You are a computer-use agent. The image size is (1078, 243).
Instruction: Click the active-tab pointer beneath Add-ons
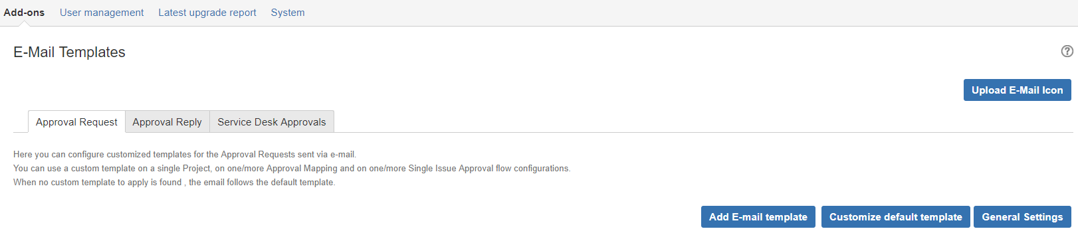click(25, 24)
